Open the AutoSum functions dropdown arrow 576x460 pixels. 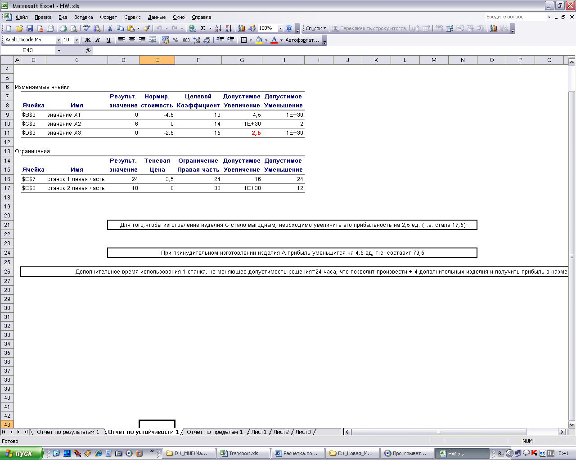click(x=210, y=28)
